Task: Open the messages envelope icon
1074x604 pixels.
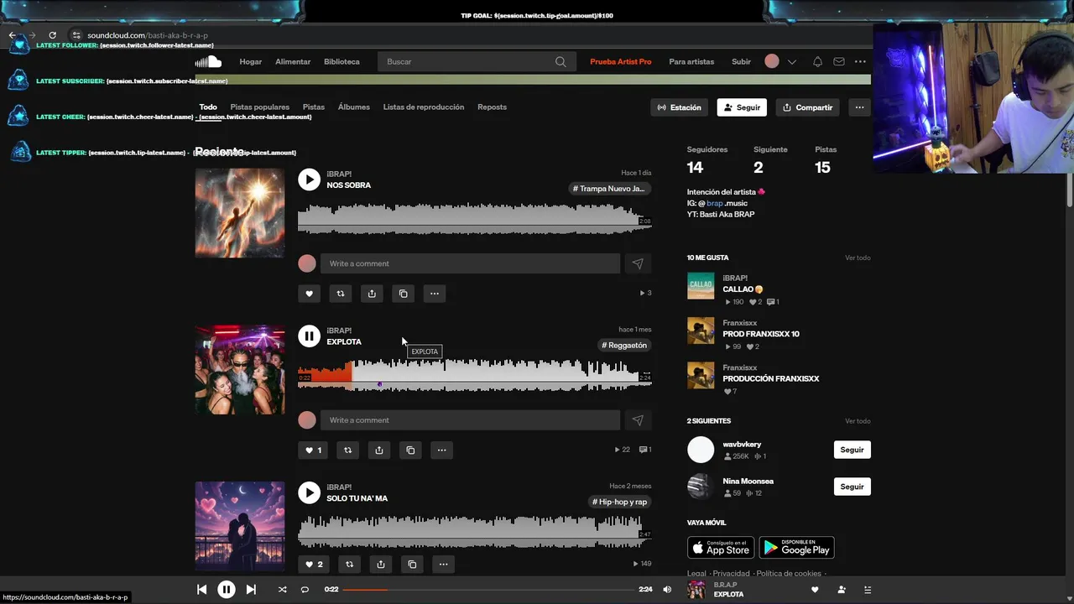Action: coord(839,61)
